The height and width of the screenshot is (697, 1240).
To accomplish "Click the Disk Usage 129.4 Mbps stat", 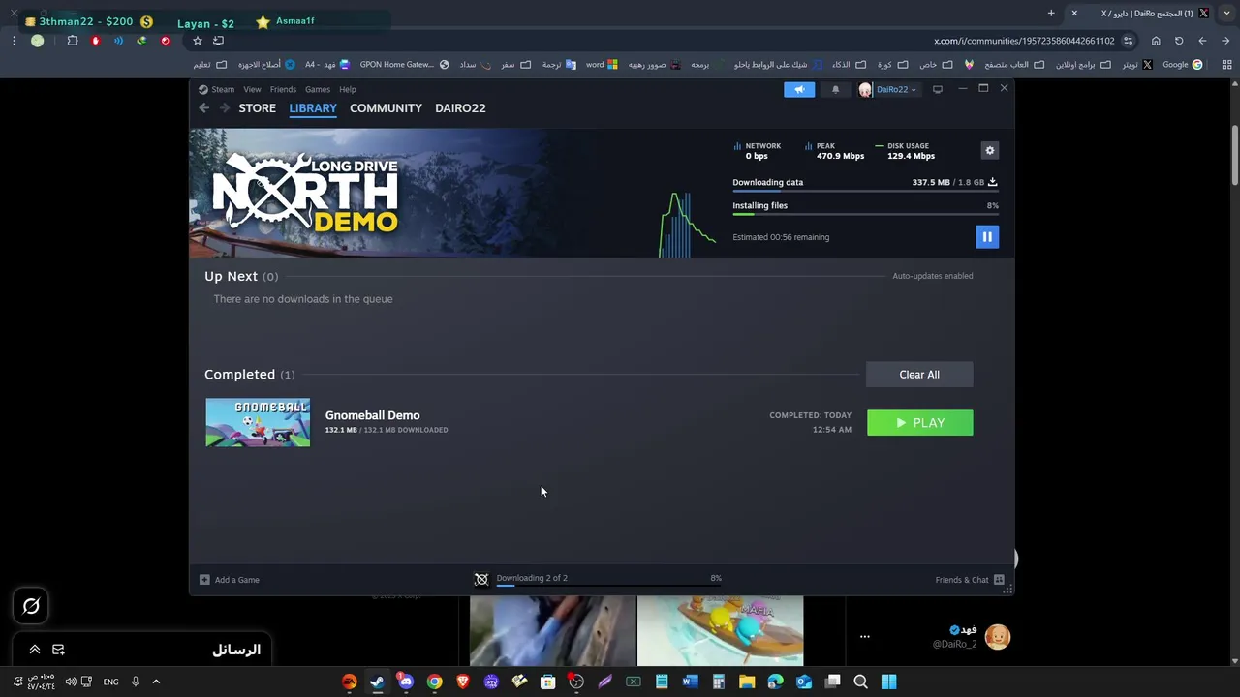I will (x=905, y=151).
